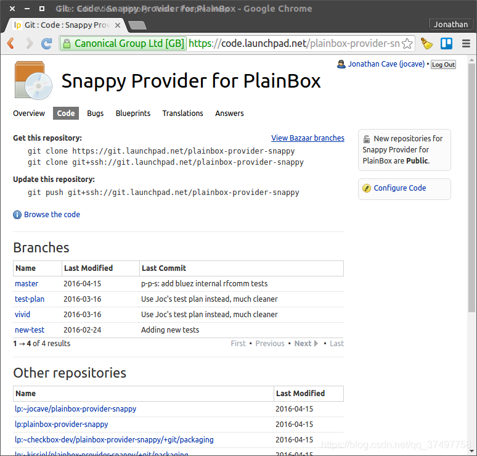Click the green padlock security icon
The width and height of the screenshot is (477, 456).
[x=67, y=44]
